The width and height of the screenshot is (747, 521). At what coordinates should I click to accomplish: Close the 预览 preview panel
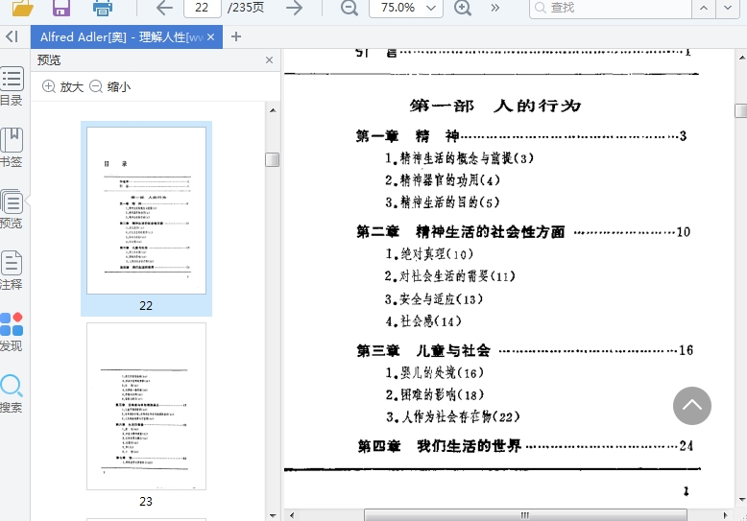[269, 60]
